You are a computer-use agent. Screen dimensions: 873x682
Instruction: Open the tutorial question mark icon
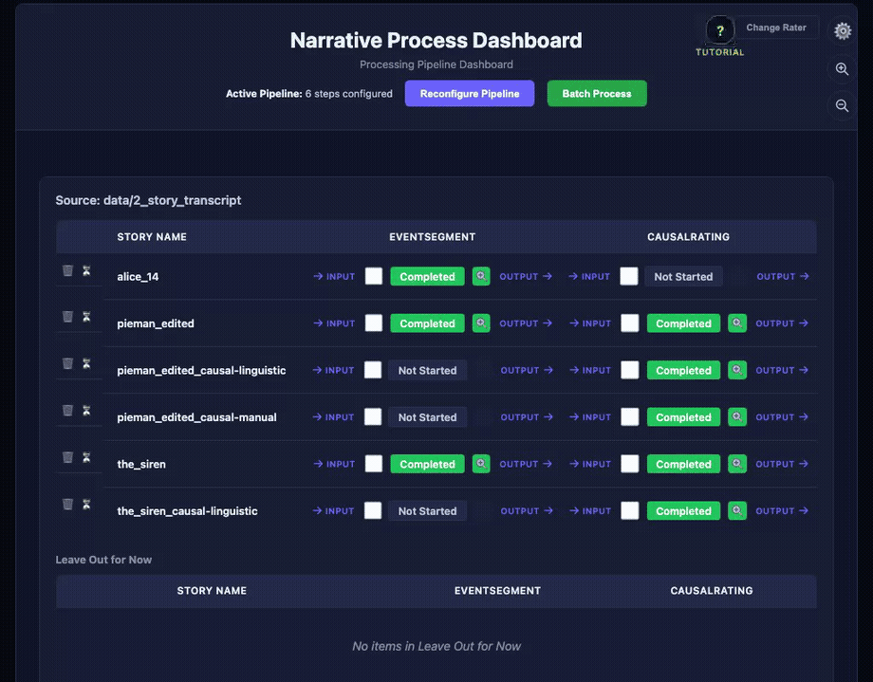pyautogui.click(x=720, y=30)
